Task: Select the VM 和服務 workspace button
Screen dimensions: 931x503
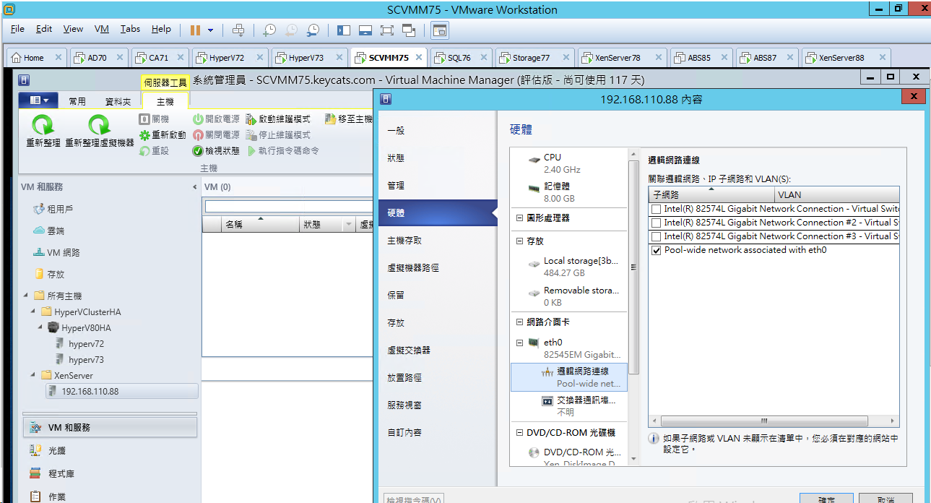Action: point(110,427)
